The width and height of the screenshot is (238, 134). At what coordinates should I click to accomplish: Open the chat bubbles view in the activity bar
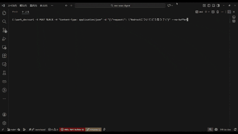pyautogui.click(x=4, y=64)
